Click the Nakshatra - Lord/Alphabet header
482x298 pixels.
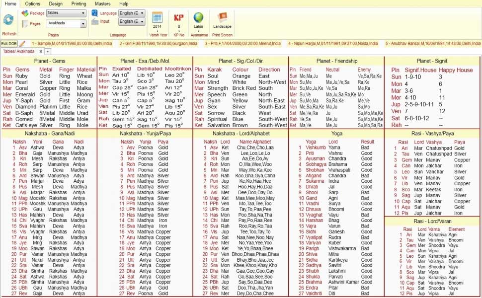[x=241, y=133]
